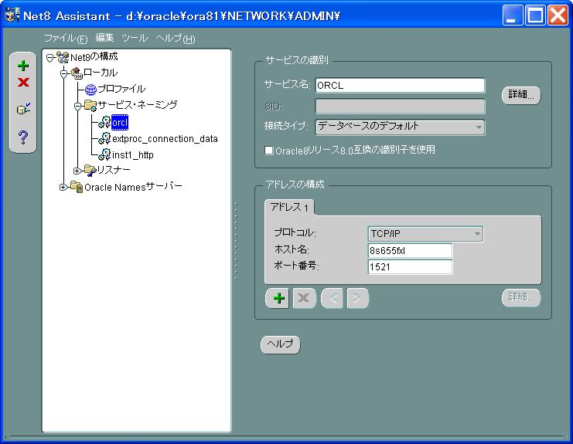Open the 編集 menu
This screenshot has width=573, height=444.
104,38
